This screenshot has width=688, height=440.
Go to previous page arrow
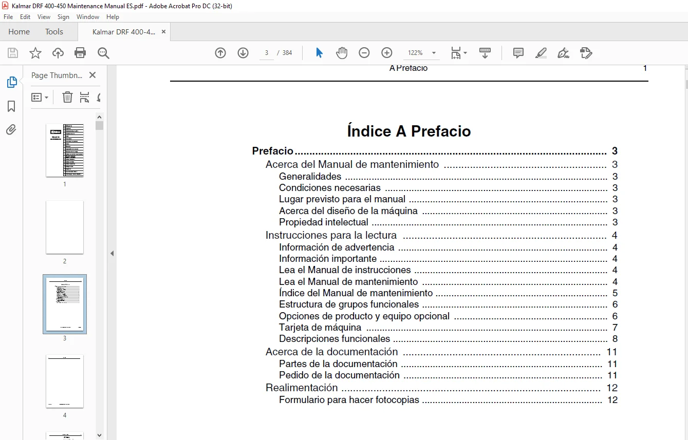(x=220, y=53)
